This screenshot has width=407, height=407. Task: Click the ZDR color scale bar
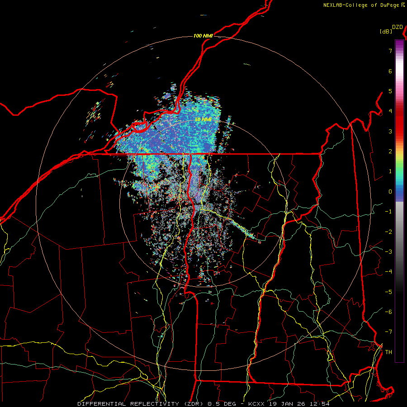[399, 201]
